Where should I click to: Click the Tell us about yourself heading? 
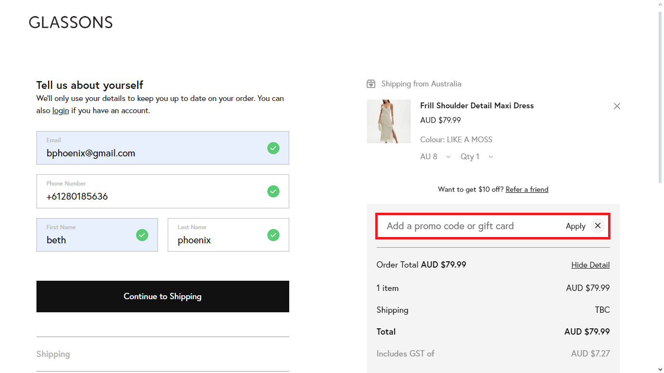point(89,85)
